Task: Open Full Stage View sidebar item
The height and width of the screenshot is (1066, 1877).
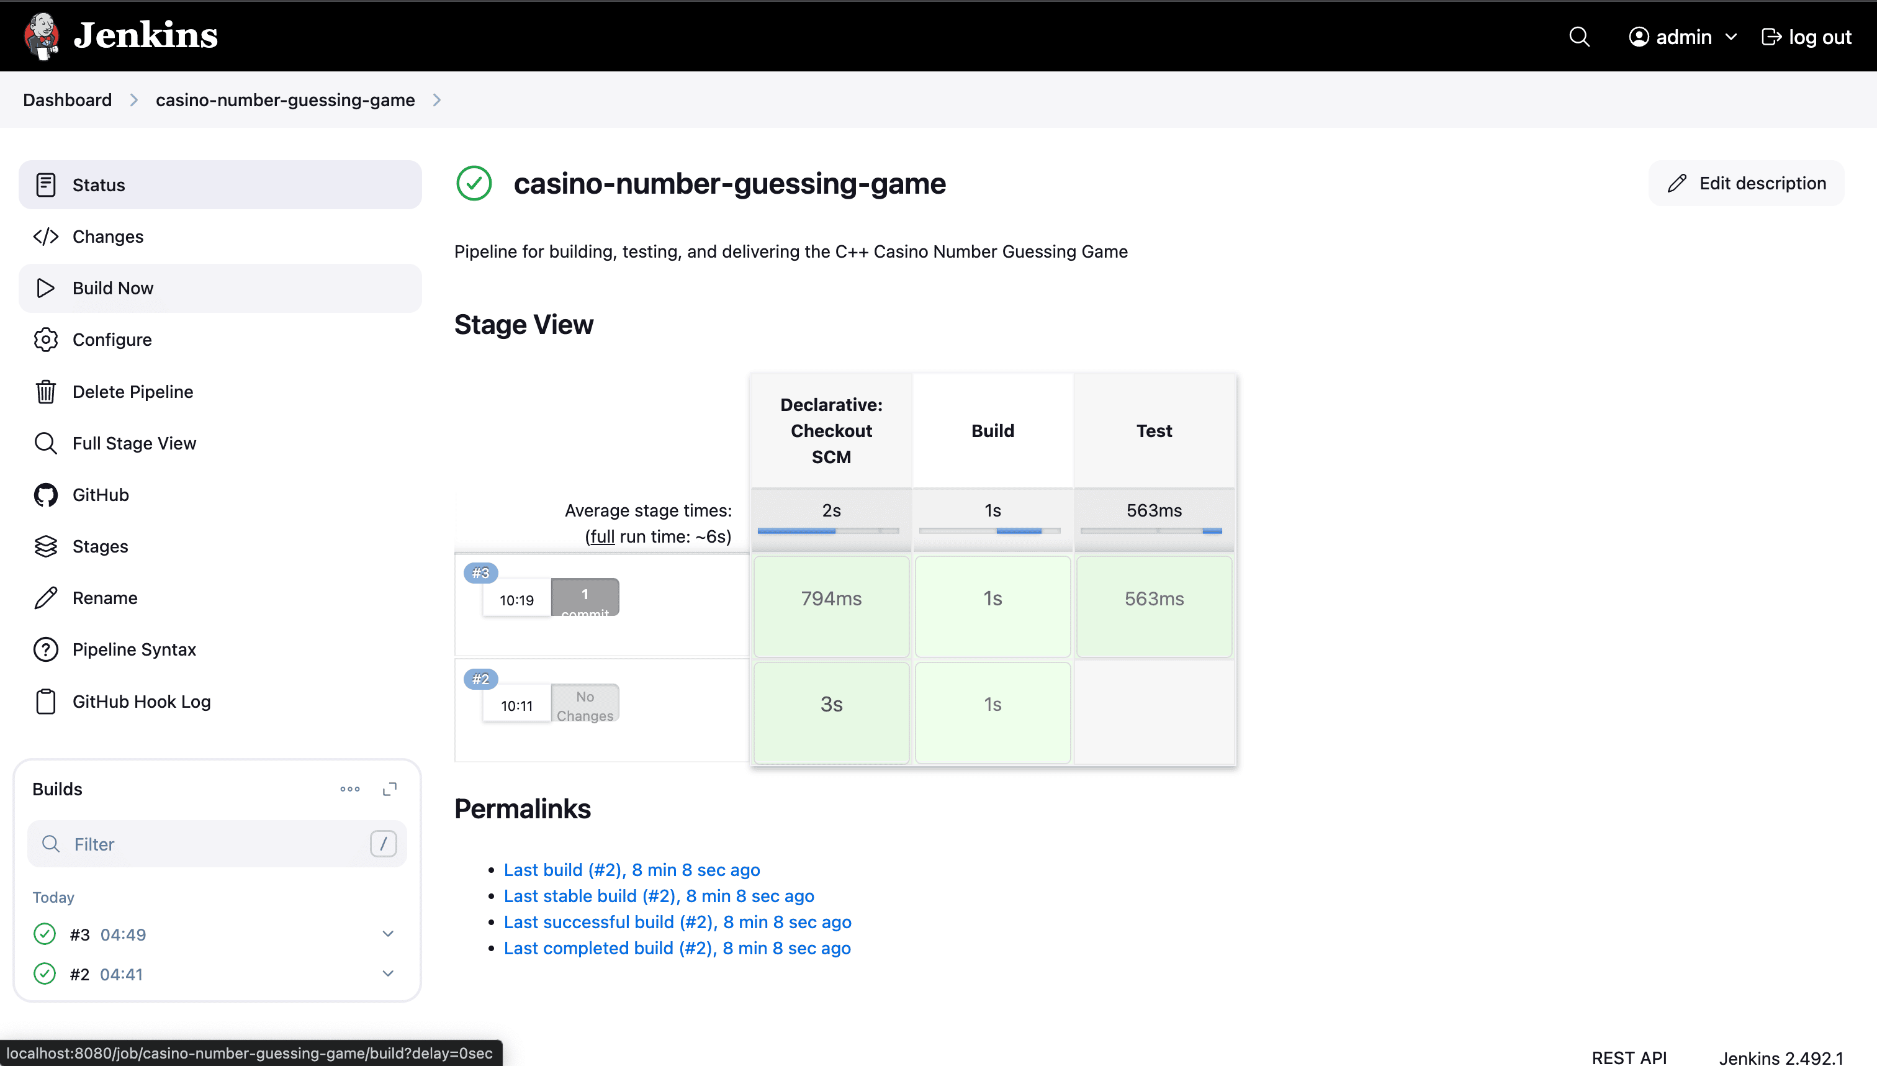Action: click(x=134, y=443)
